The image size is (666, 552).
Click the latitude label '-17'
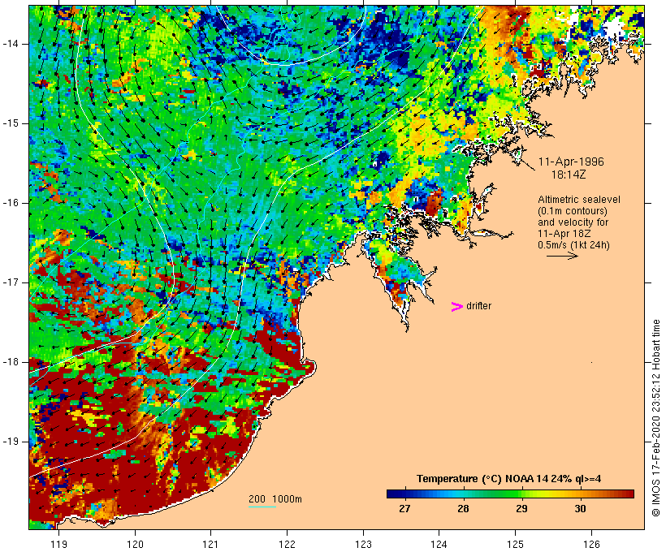pyautogui.click(x=11, y=282)
